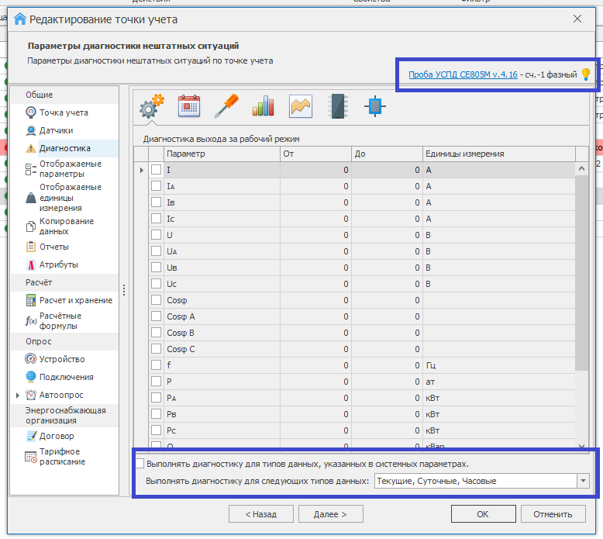Image resolution: width=603 pixels, height=539 pixels.
Task: Go to Расчет и хранение section
Action: click(x=75, y=300)
